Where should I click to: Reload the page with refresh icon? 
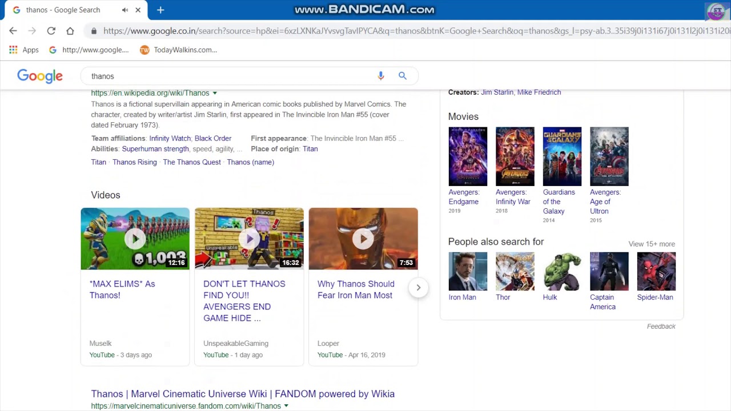point(51,31)
